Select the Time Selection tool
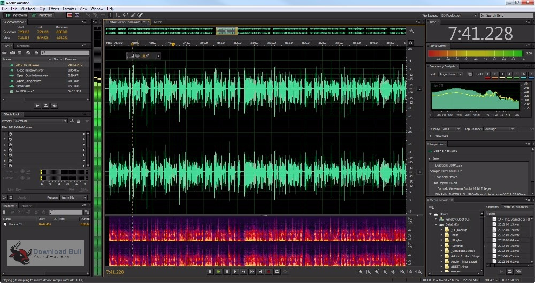 coord(110,15)
